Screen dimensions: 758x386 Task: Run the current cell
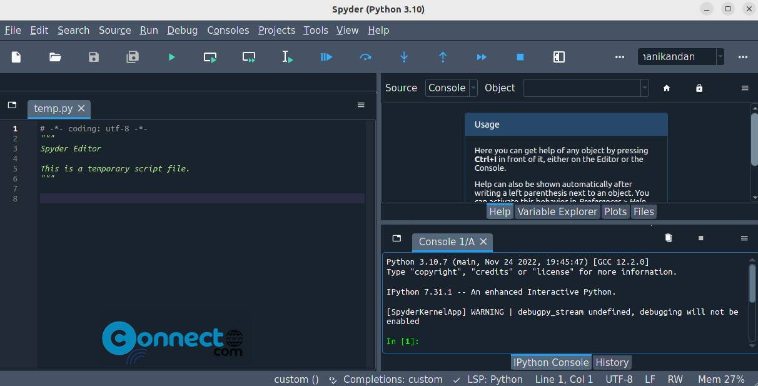(x=210, y=57)
